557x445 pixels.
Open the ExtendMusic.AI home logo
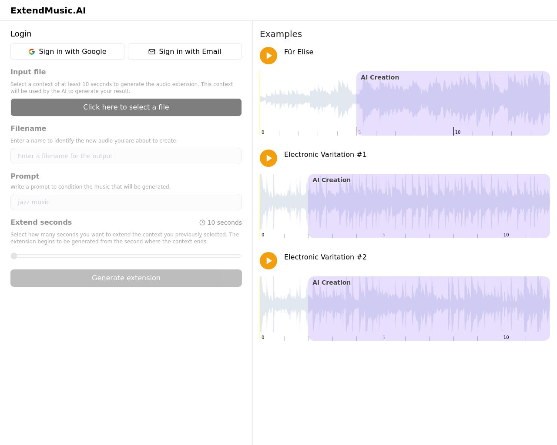[x=48, y=10]
